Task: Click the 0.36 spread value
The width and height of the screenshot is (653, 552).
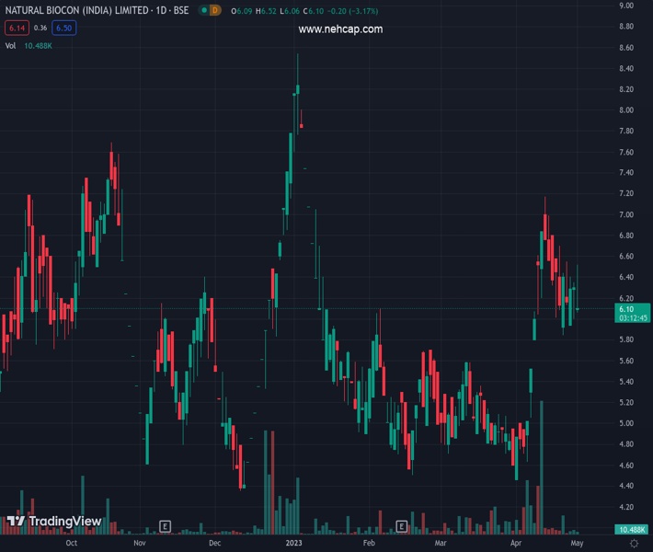Action: pos(40,29)
